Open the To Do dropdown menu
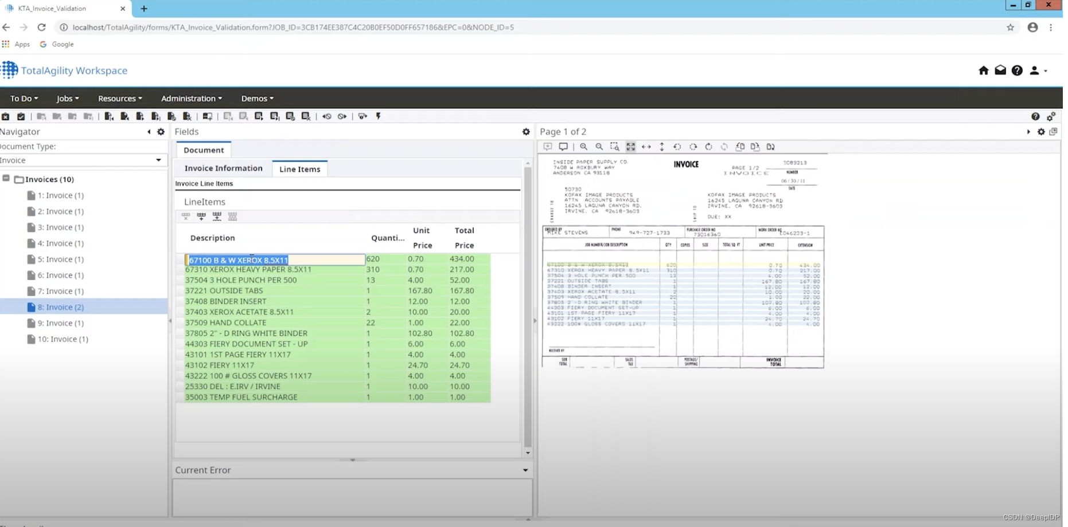This screenshot has height=527, width=1068. tap(24, 99)
